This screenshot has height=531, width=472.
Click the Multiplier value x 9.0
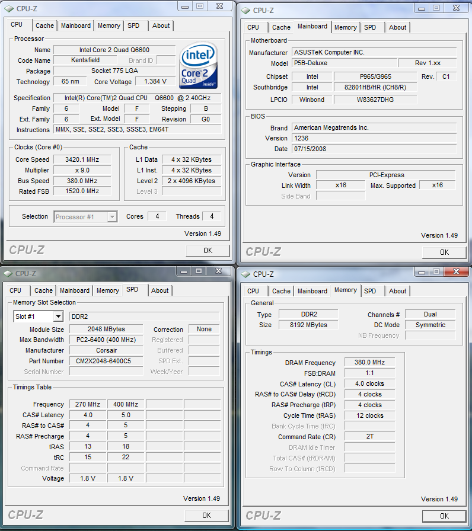[x=82, y=170]
